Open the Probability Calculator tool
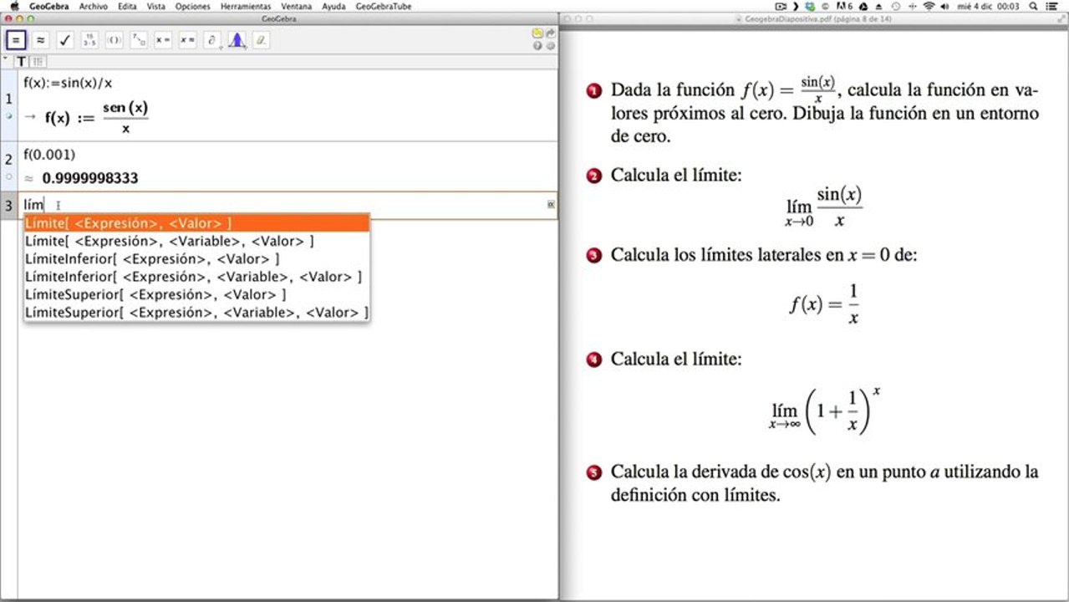 point(237,39)
